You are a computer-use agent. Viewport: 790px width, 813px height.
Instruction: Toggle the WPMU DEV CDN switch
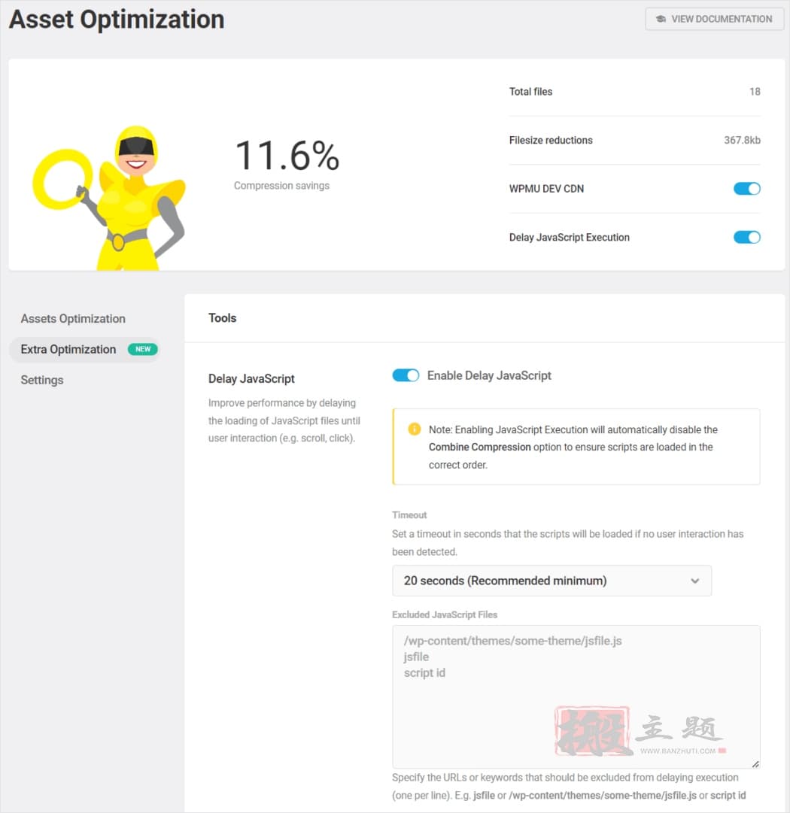pos(747,189)
